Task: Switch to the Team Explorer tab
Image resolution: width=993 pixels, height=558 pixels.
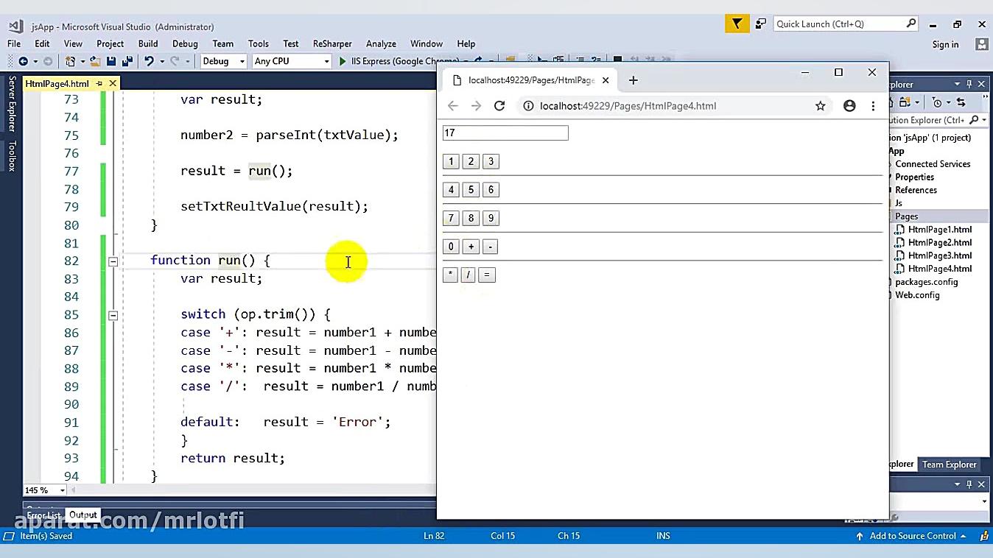Action: pyautogui.click(x=950, y=465)
